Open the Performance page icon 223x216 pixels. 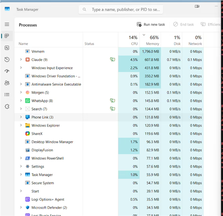tap(7, 48)
